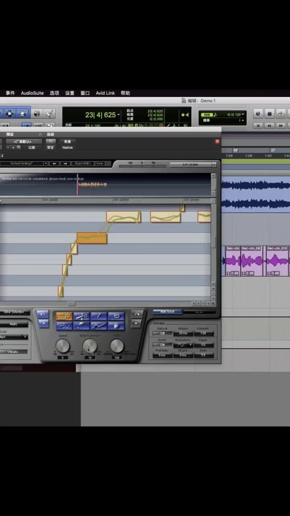This screenshot has height=516, width=290.
Task: Click the Note Transition knob
Action: (90, 346)
